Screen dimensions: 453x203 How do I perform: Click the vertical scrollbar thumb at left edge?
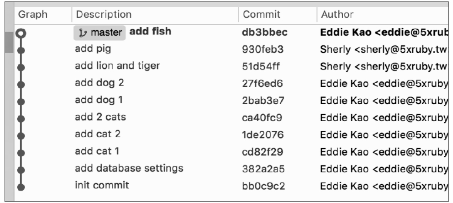(x=9, y=41)
